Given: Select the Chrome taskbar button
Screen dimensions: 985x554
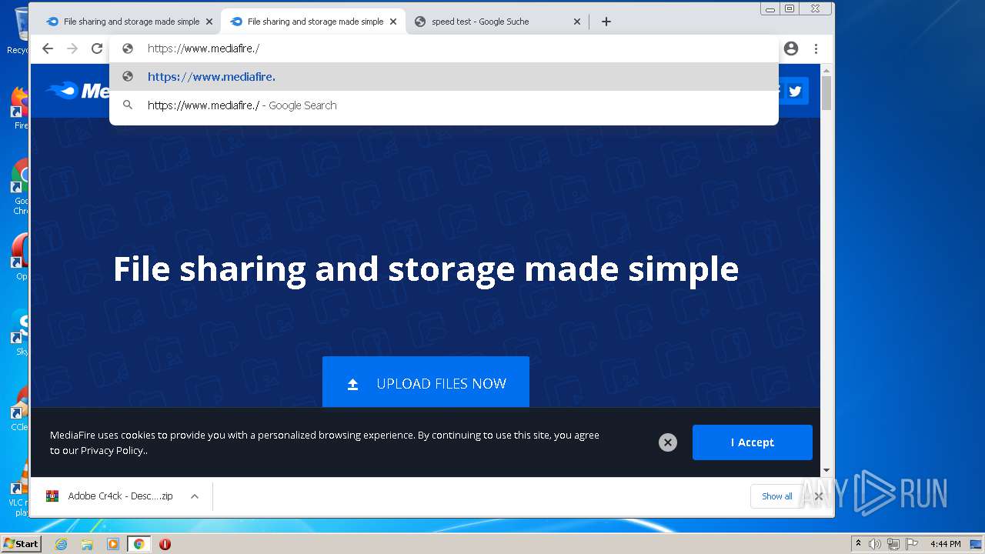Looking at the screenshot, I should [x=139, y=544].
